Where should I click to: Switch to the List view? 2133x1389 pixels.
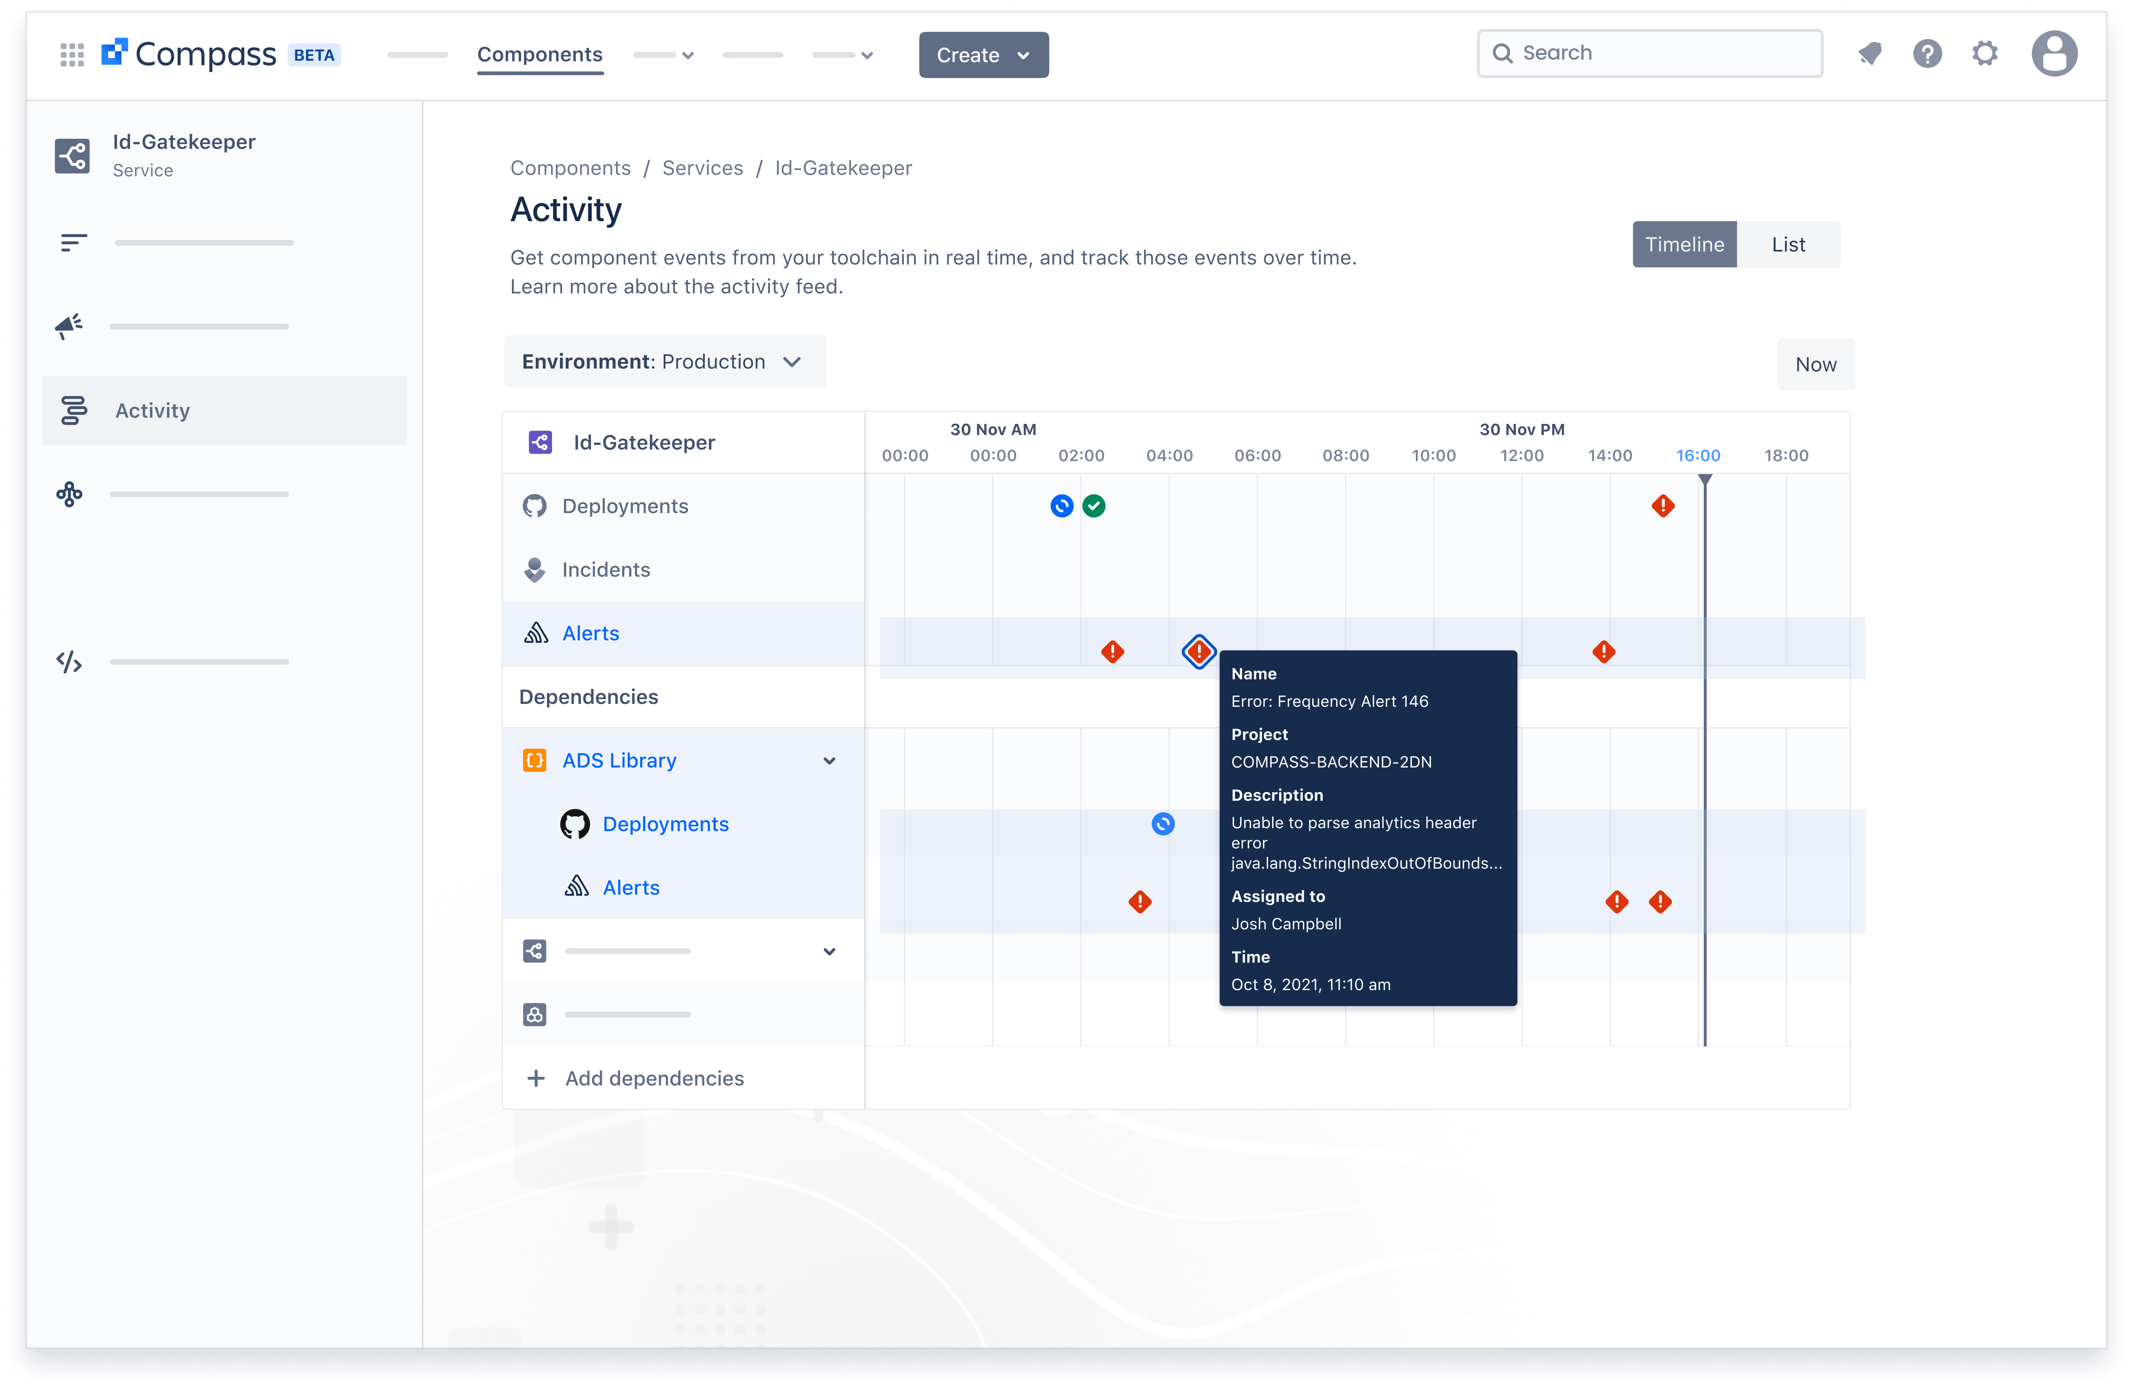(x=1788, y=244)
